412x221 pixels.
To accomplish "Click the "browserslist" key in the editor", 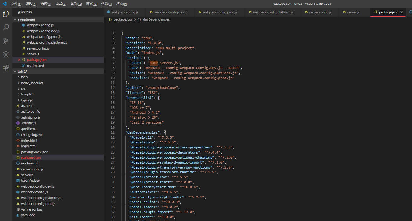I will click(x=139, y=98).
